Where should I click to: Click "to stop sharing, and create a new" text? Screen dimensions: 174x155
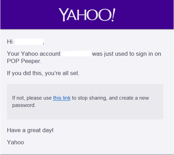coord(110,98)
